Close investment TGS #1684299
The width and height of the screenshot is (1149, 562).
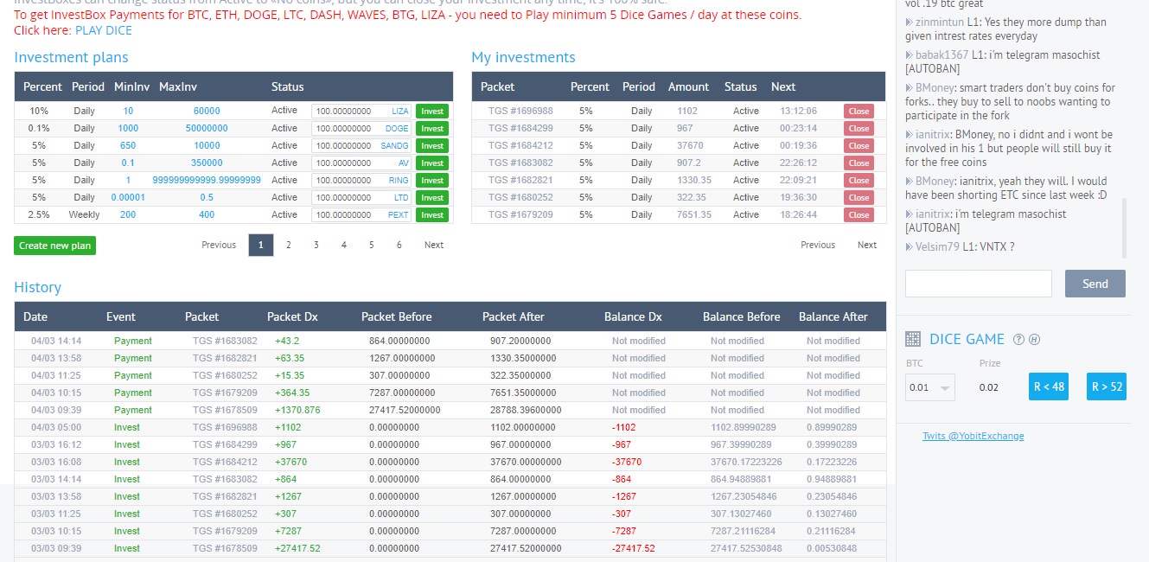click(859, 128)
